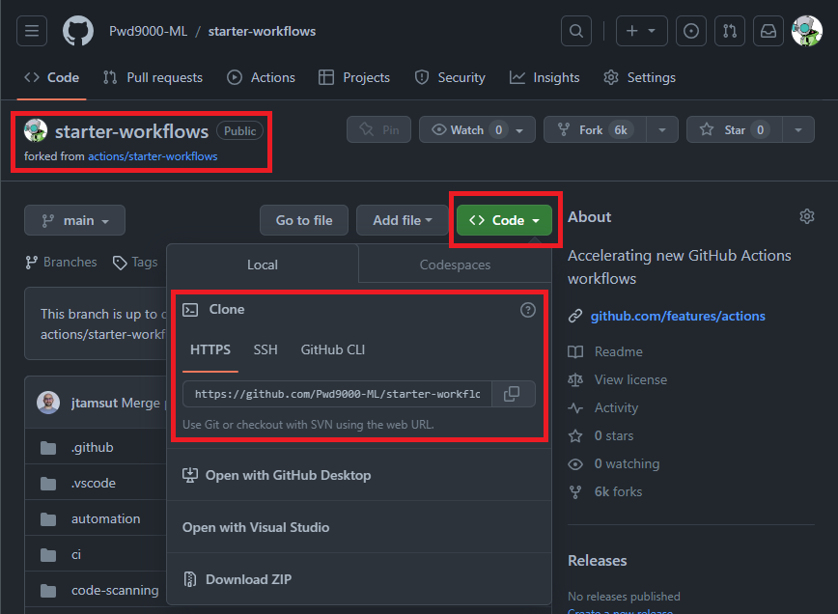838x614 pixels.
Task: Open the .vscode folder
Action: click(93, 483)
